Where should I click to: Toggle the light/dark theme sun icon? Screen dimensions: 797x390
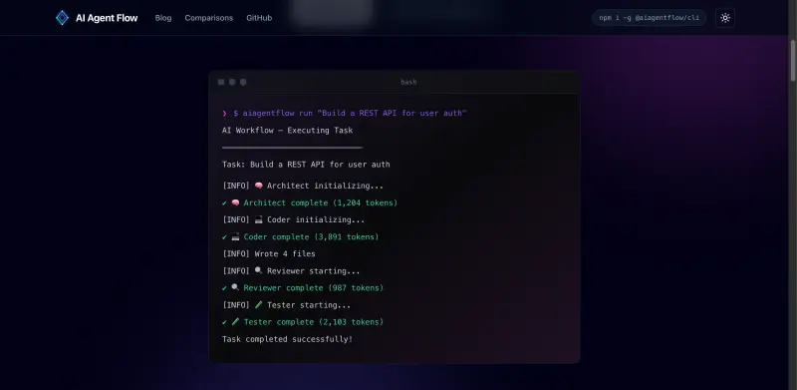[725, 18]
